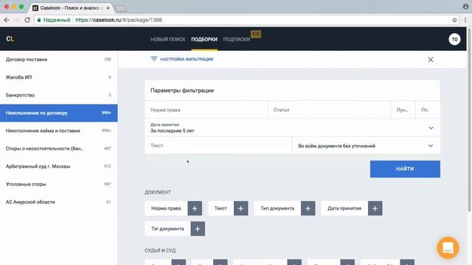Click the page vertical scrollbar
This screenshot has height=265, width=472.
[x=469, y=120]
